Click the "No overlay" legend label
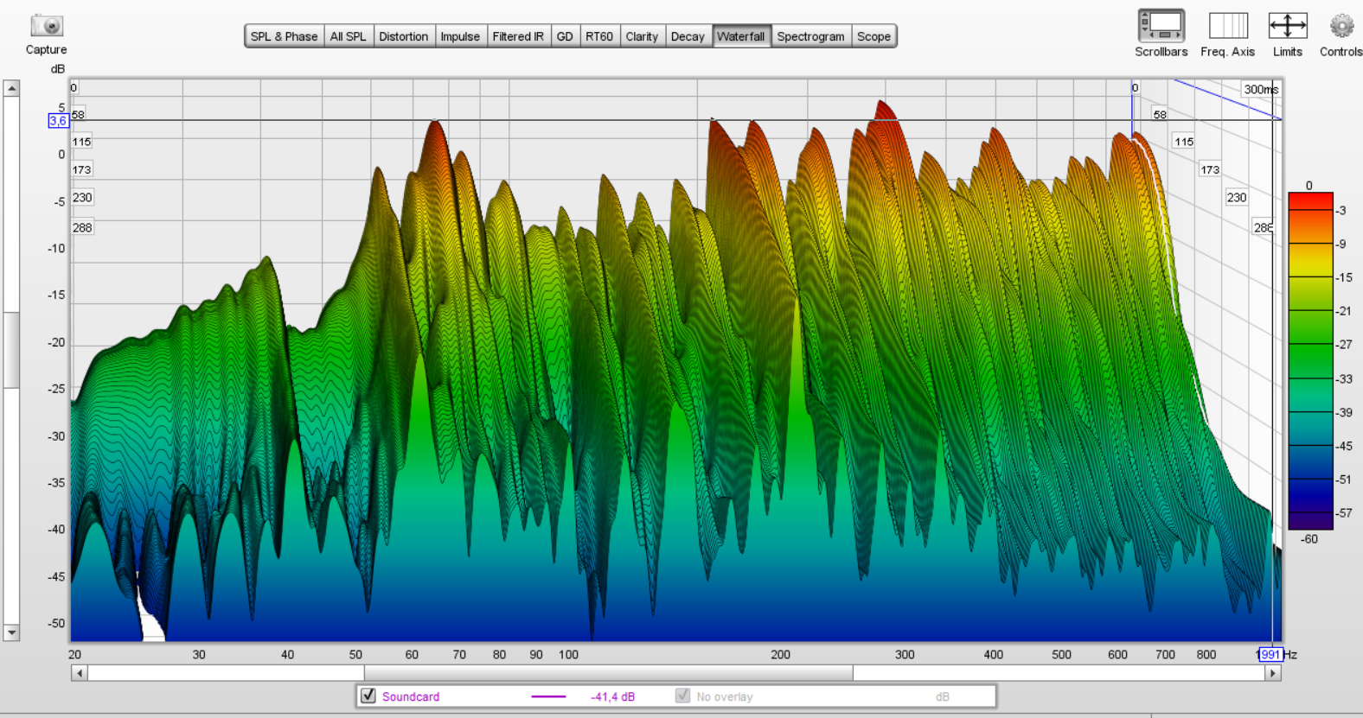 click(x=725, y=696)
